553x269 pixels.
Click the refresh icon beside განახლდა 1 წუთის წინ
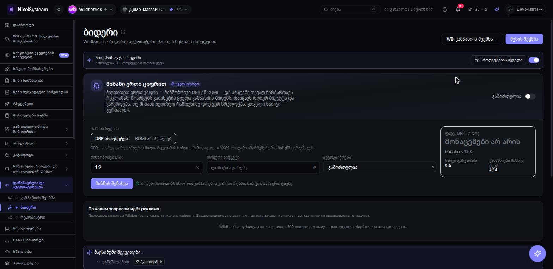pyautogui.click(x=387, y=10)
